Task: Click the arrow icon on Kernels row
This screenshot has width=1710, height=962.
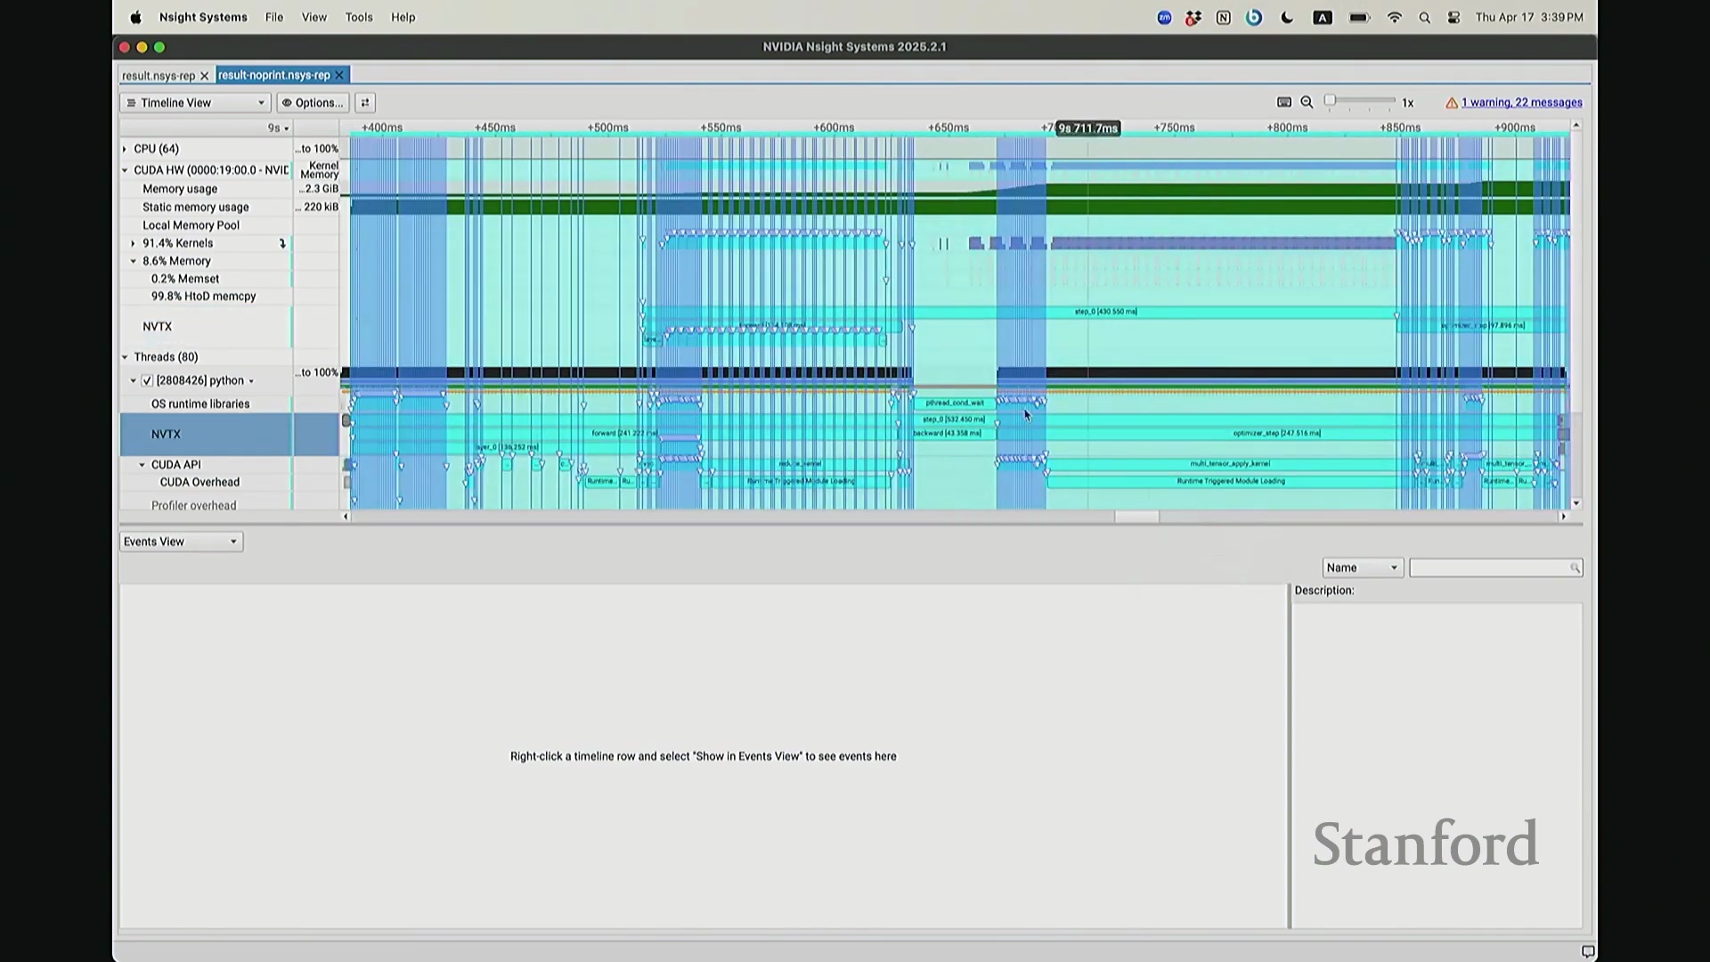Action: tap(282, 243)
